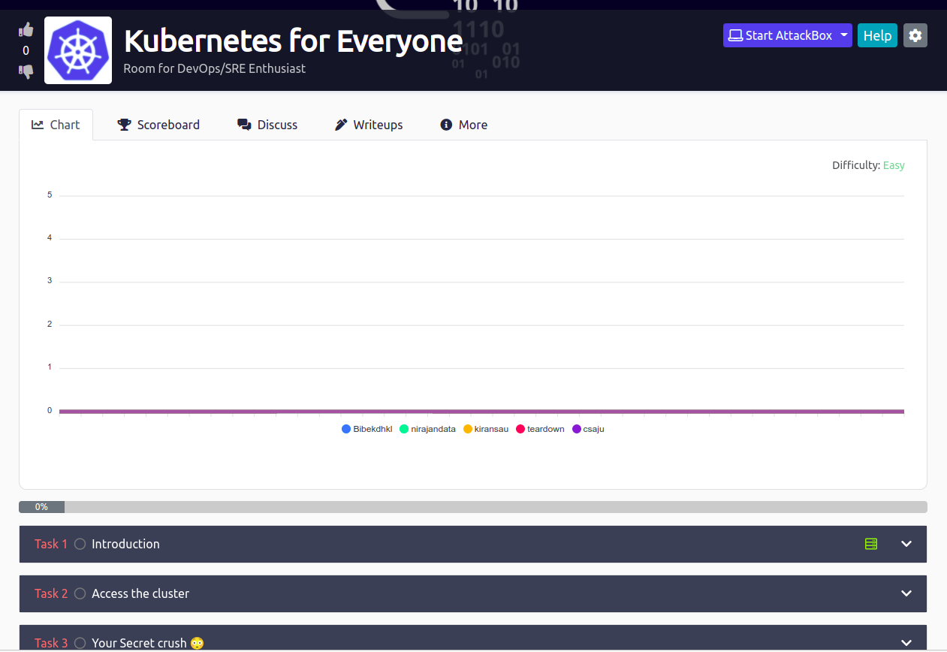
Task: Downvote the room with thumbs down
Action: [26, 71]
